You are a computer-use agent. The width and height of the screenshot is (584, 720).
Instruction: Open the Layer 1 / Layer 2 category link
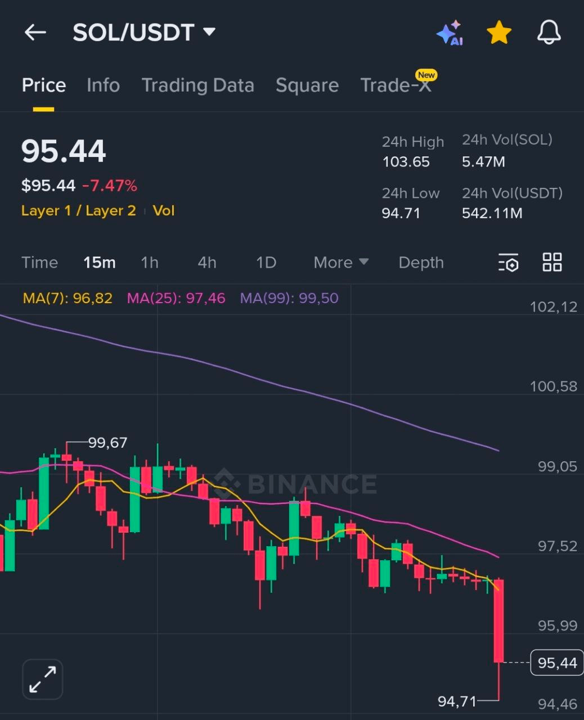[79, 210]
